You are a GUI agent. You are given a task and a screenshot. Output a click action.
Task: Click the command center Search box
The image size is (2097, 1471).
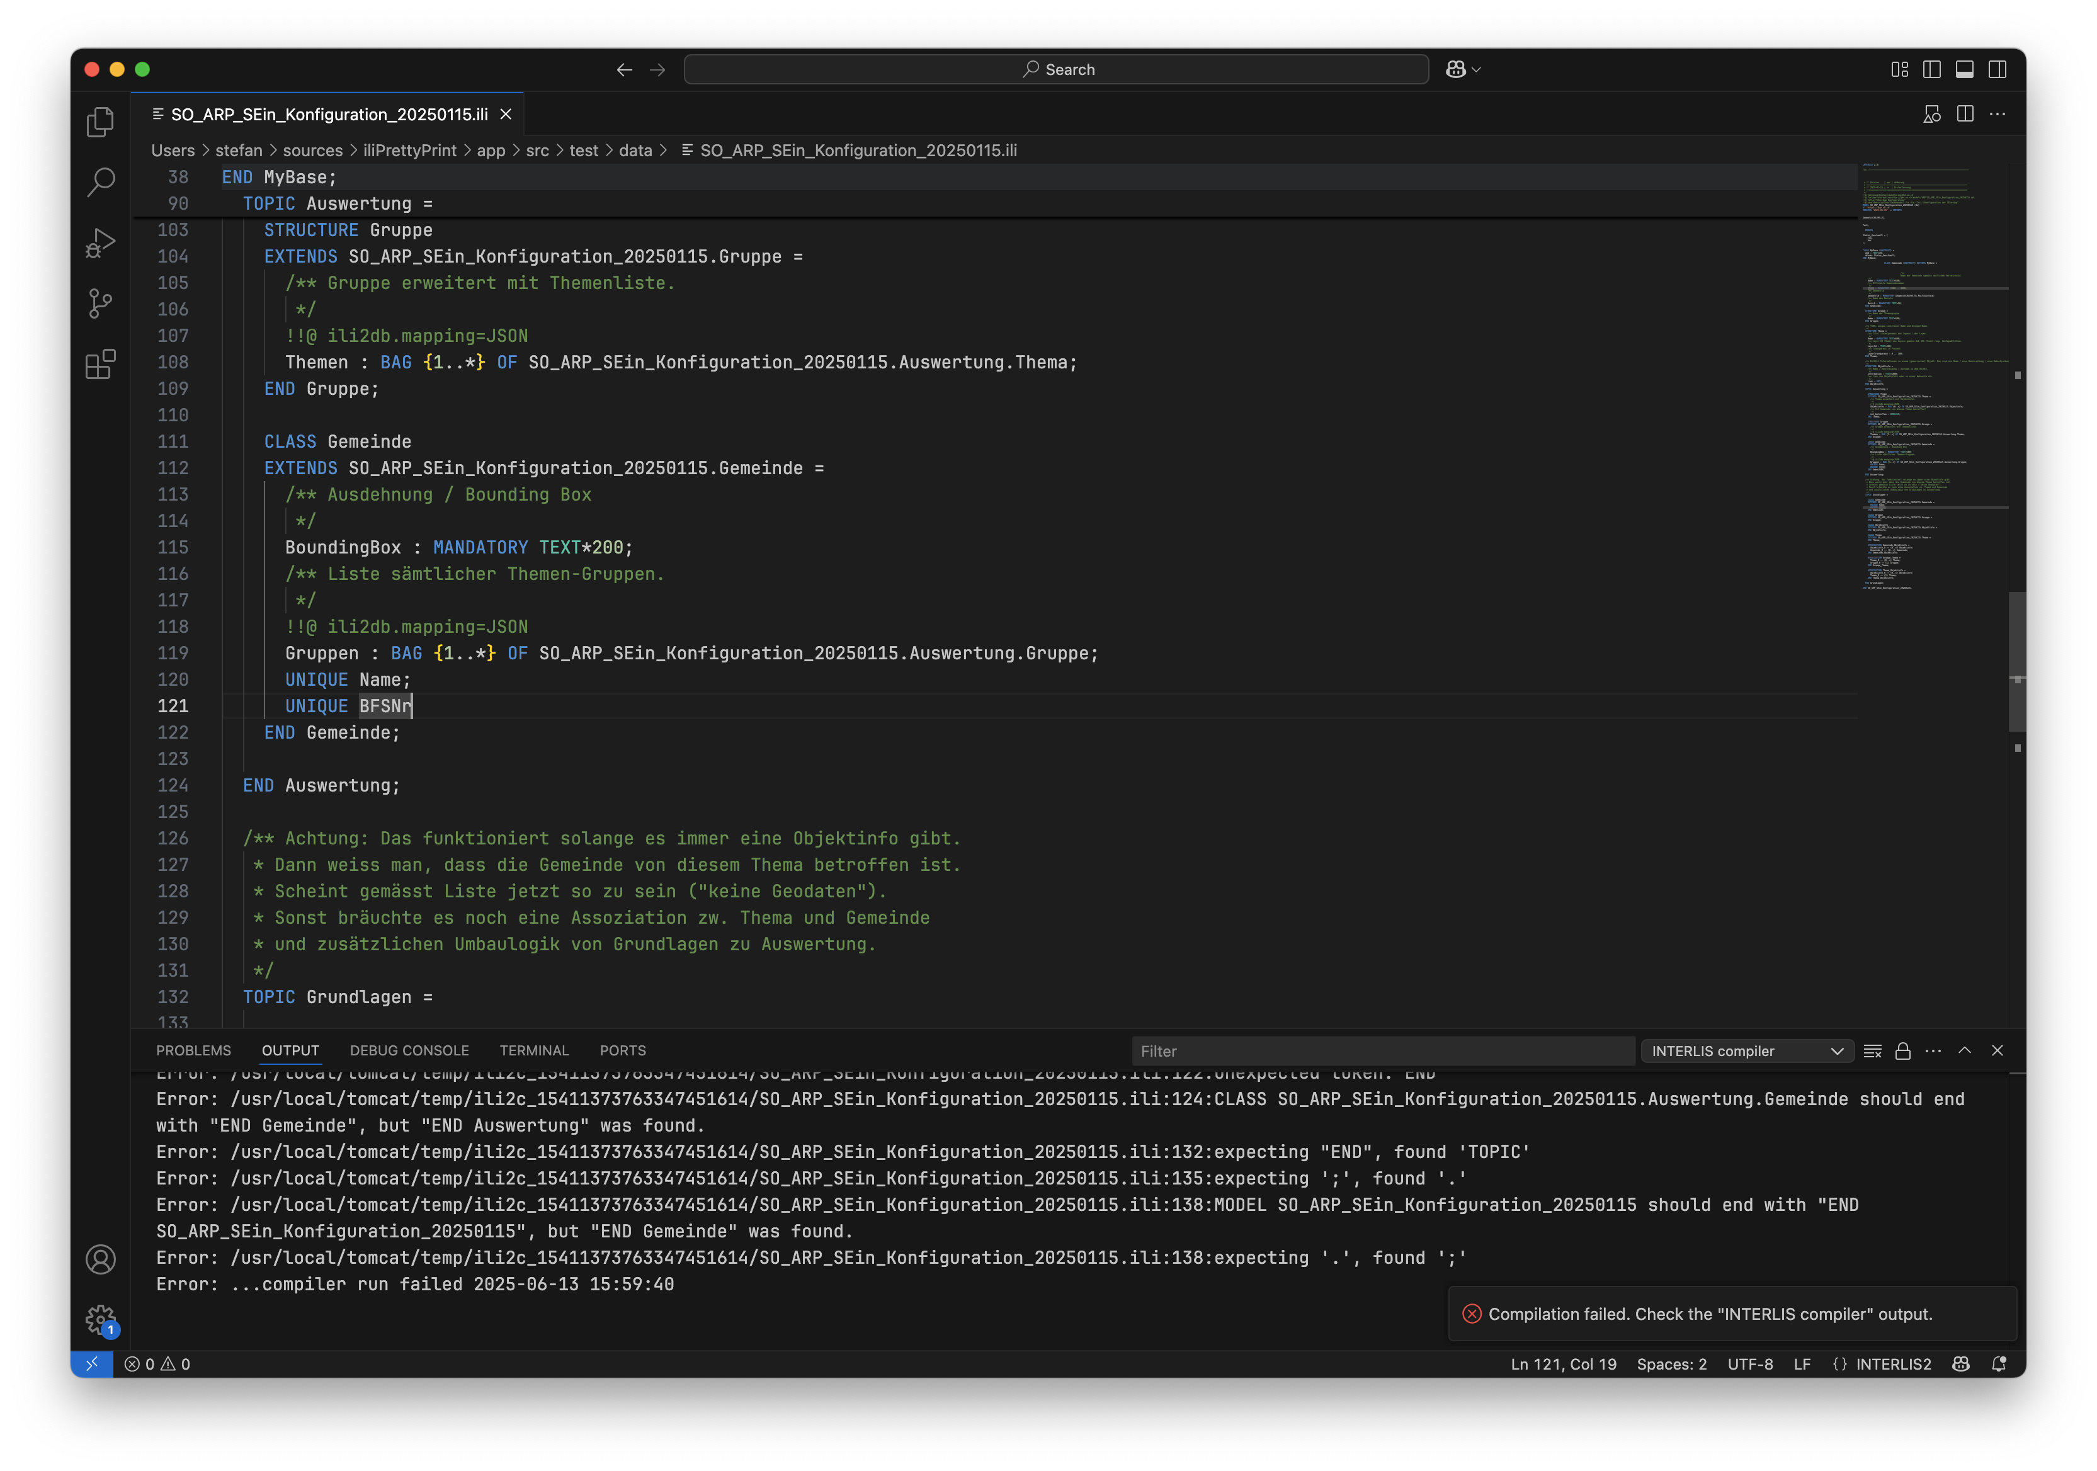1056,69
